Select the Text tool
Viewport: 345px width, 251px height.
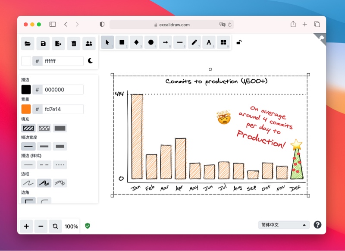(x=209, y=42)
